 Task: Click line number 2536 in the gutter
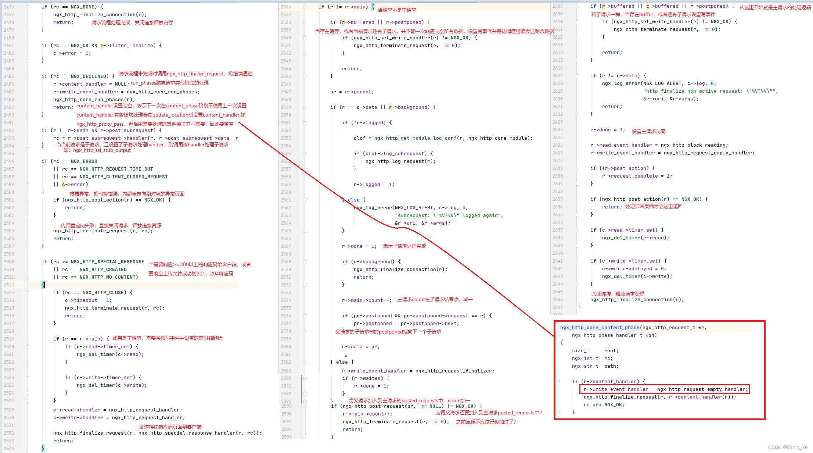286,7
